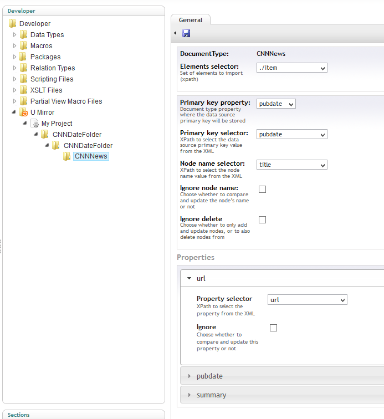
Task: Toggle the Ignore delete checkbox
Action: tap(263, 219)
